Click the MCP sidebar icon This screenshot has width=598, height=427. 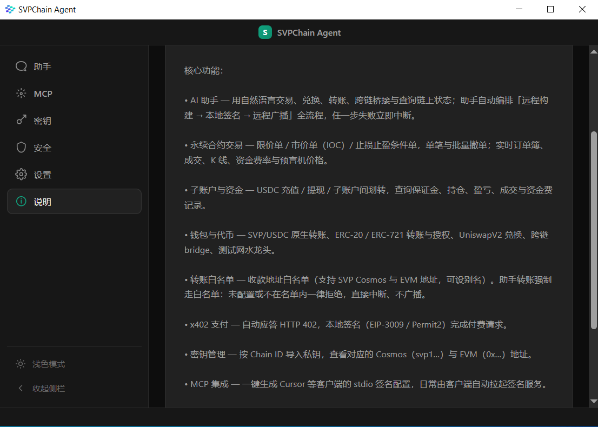click(x=21, y=94)
